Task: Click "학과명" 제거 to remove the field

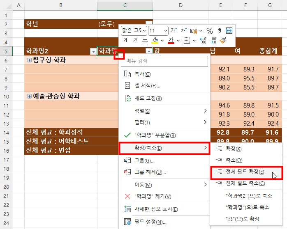Action: tap(153, 197)
